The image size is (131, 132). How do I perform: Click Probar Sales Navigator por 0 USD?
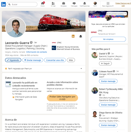tap(62, 98)
